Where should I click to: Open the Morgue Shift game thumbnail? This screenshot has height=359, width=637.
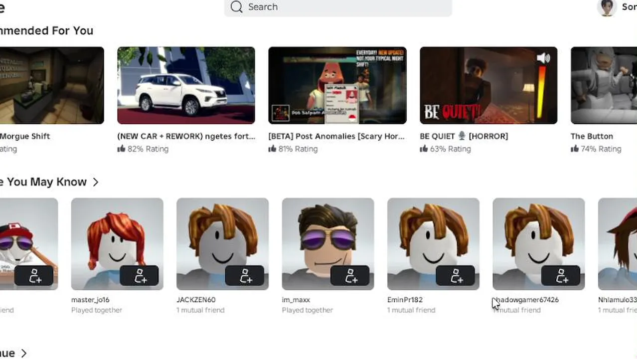52,85
